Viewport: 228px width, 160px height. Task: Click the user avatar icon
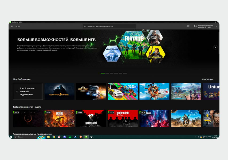195,26
